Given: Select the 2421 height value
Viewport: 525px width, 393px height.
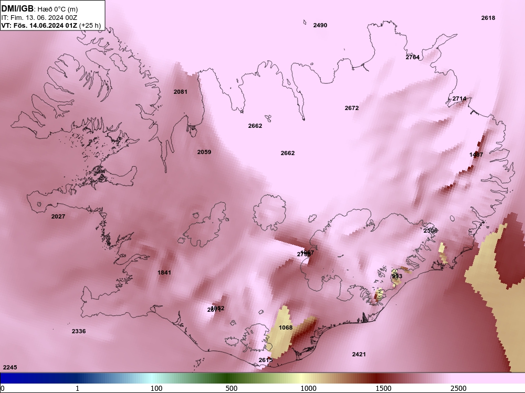Looking at the screenshot, I should pyautogui.click(x=359, y=354).
